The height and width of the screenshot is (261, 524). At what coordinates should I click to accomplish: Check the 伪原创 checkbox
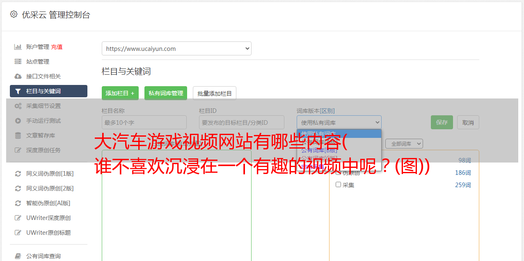coord(339,173)
